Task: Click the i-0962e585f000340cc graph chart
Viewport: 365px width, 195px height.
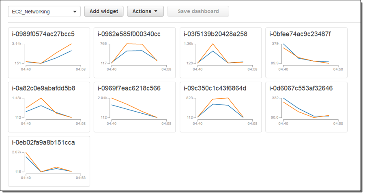Action: pos(134,53)
